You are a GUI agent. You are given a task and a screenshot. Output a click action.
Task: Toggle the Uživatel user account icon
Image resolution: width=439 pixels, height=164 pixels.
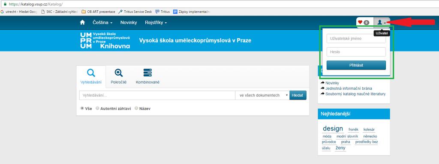(381, 22)
